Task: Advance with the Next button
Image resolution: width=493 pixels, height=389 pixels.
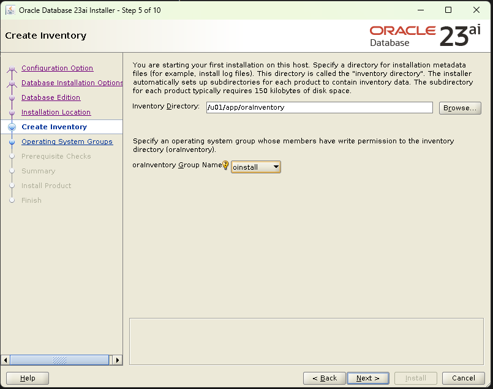Action: coord(367,378)
